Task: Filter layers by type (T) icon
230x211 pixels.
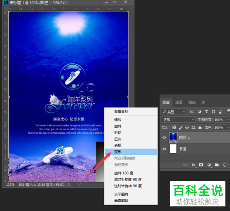Action: (207, 112)
